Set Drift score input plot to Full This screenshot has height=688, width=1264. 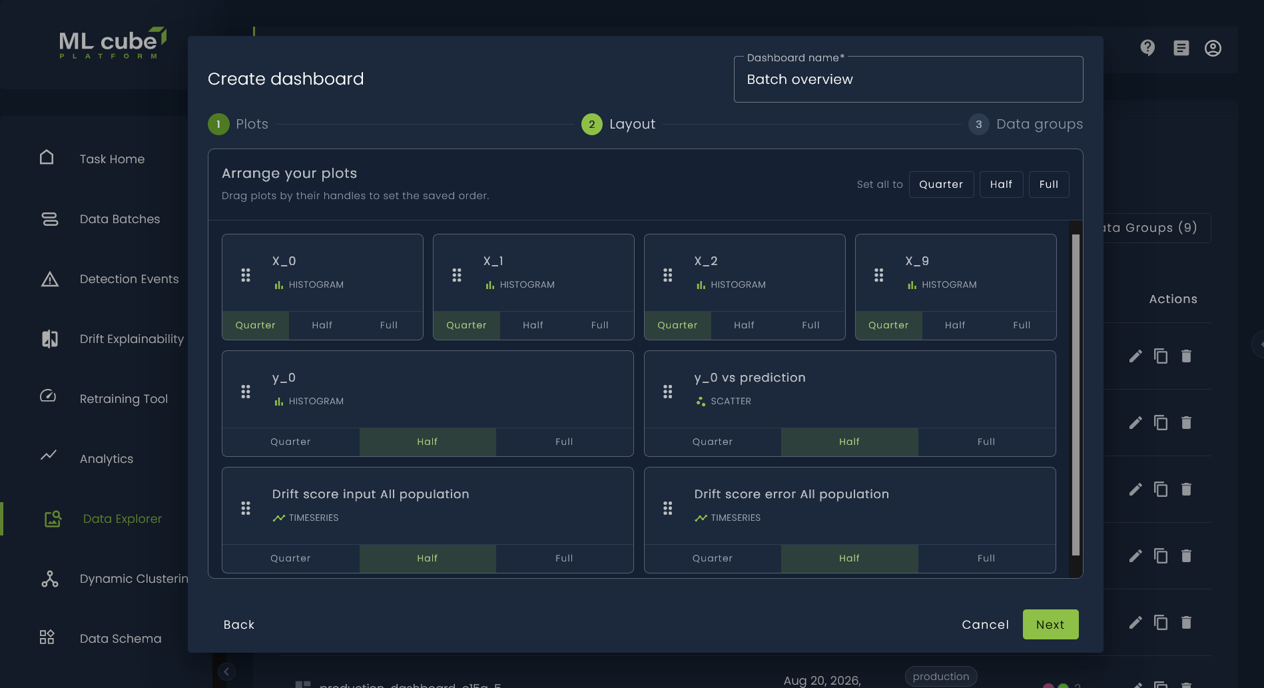(565, 558)
